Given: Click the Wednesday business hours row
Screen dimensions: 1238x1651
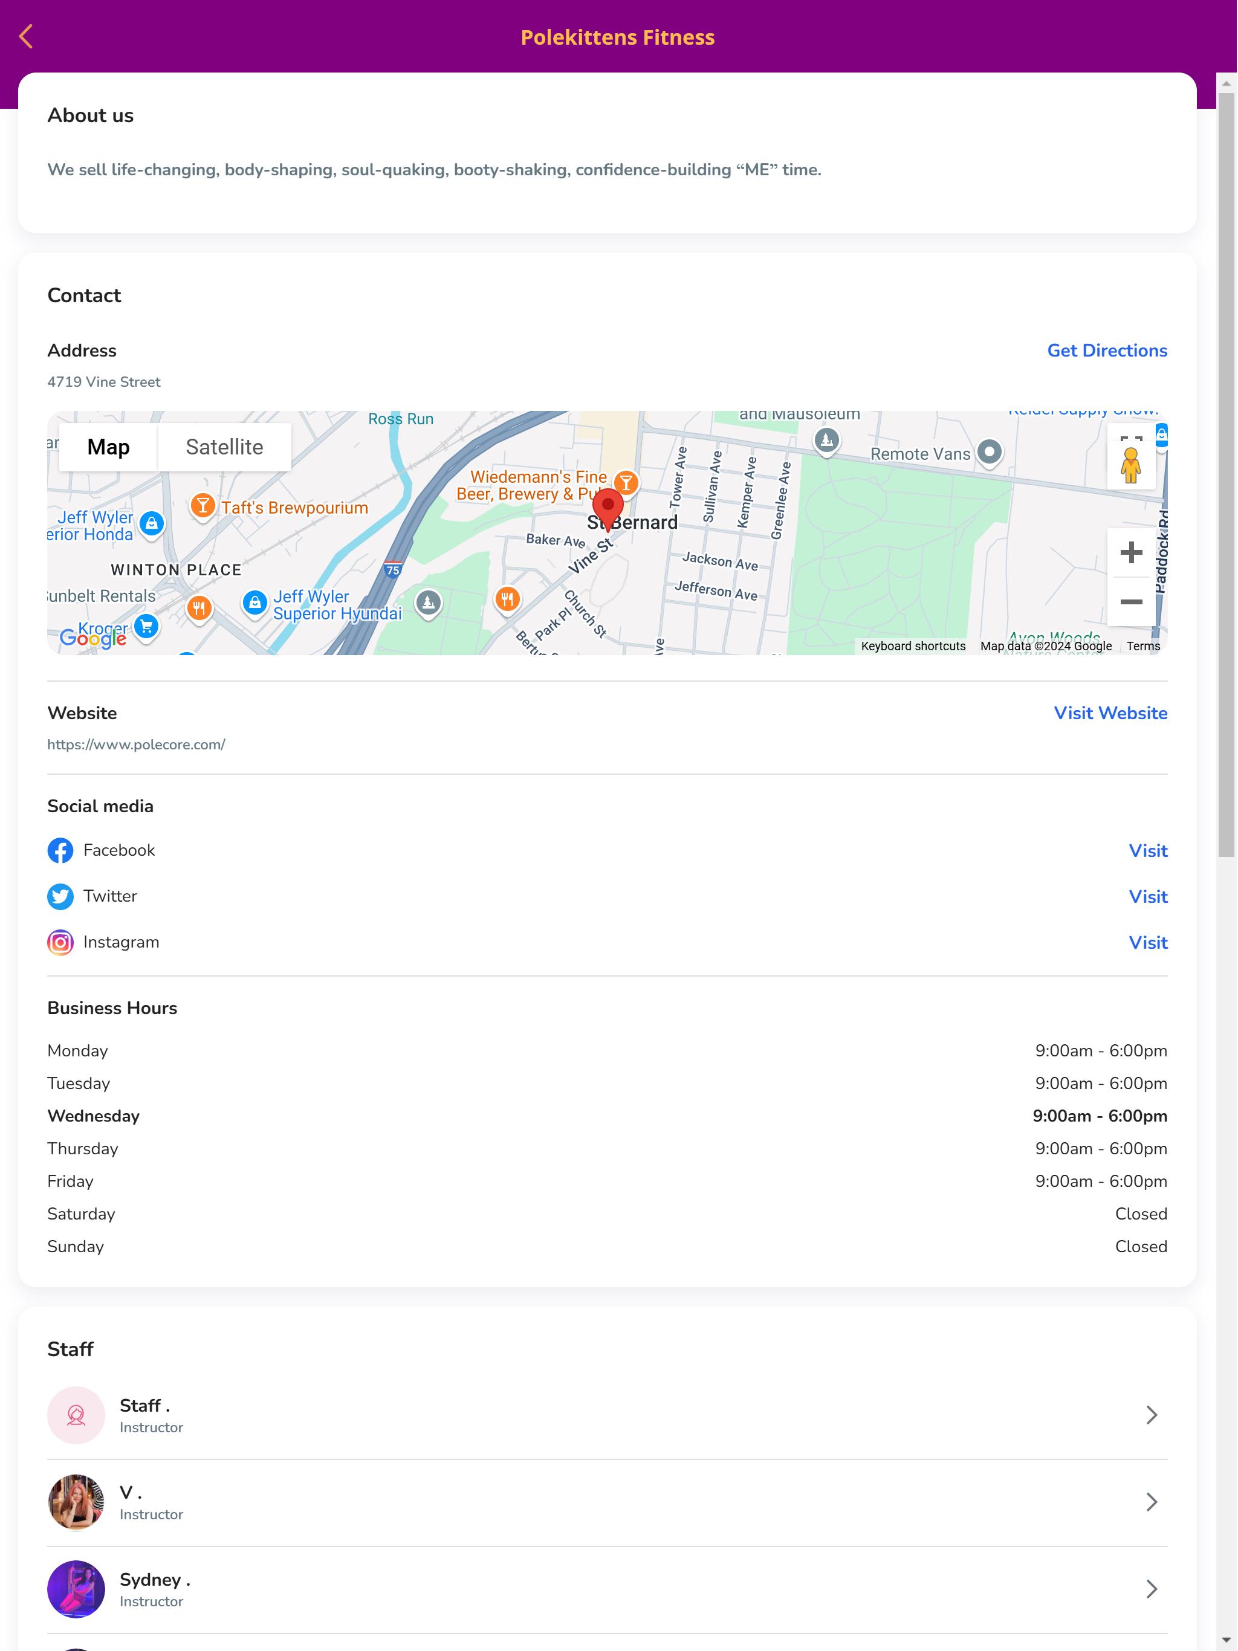Looking at the screenshot, I should pyautogui.click(x=607, y=1116).
